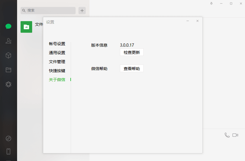Select the 文件管理 tab

(x=57, y=62)
